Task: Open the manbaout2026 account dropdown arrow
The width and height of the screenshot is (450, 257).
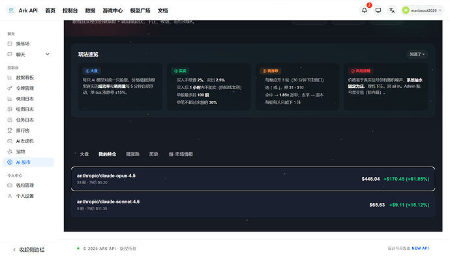Action: (x=440, y=10)
